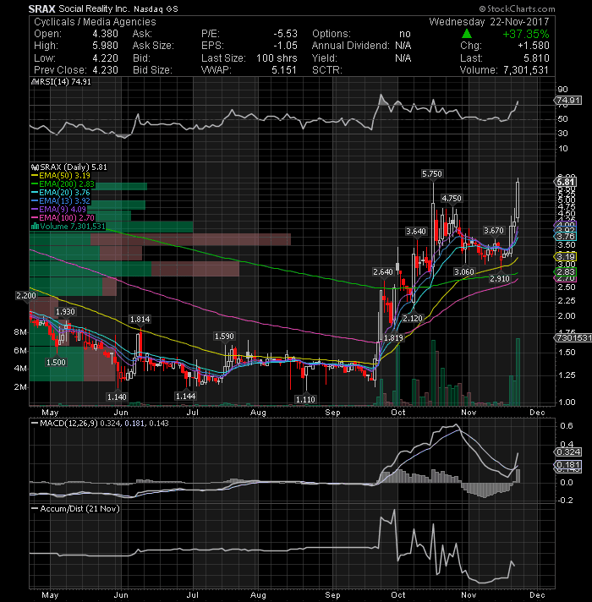The width and height of the screenshot is (592, 602).
Task: Click the volume bars icon in the legend
Action: click(x=35, y=226)
